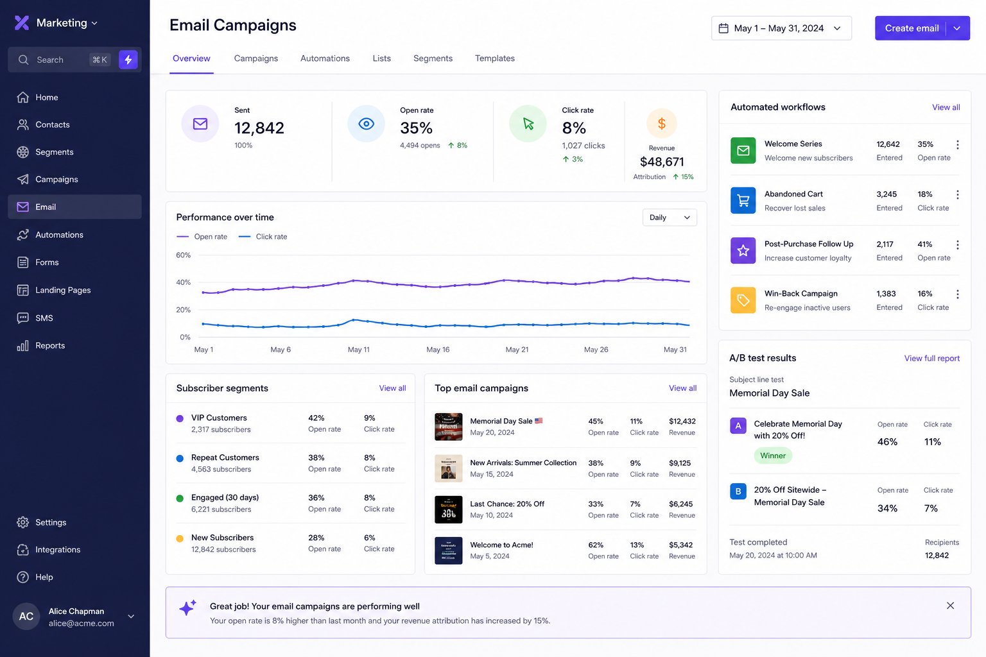Expand the Create email dropdown arrow
Viewport: 986px width, 657px height.
tap(957, 28)
